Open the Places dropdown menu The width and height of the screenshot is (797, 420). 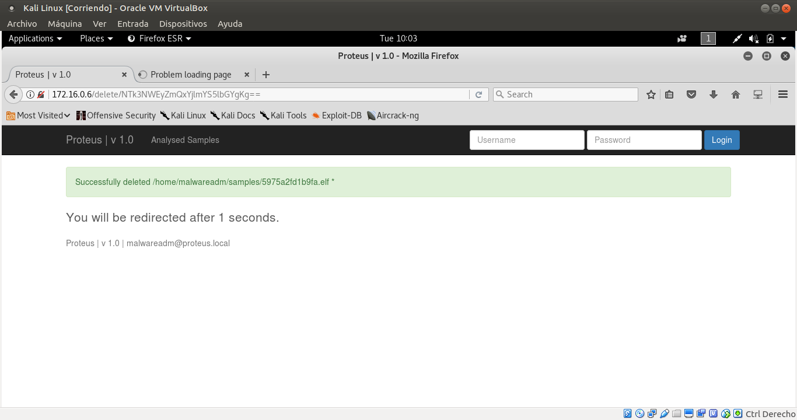(x=96, y=38)
